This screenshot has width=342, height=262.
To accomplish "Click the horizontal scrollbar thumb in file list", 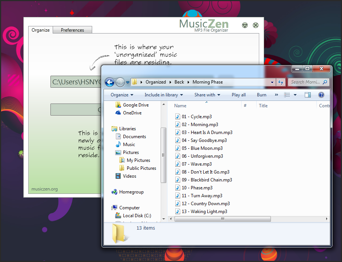I will pyautogui.click(x=223, y=219).
